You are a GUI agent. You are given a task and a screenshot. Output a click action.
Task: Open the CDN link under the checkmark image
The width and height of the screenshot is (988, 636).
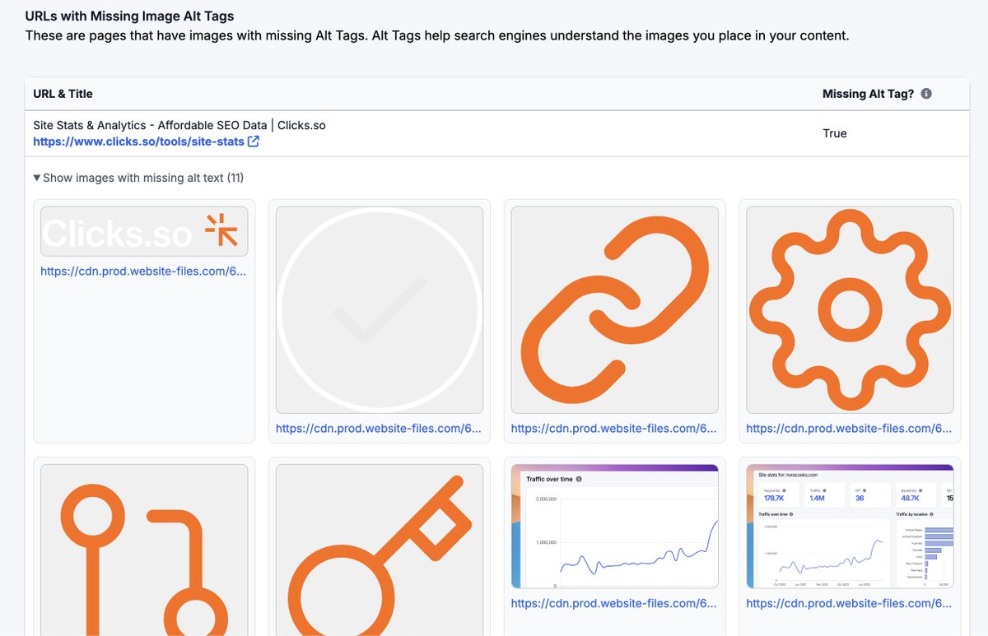pyautogui.click(x=379, y=428)
